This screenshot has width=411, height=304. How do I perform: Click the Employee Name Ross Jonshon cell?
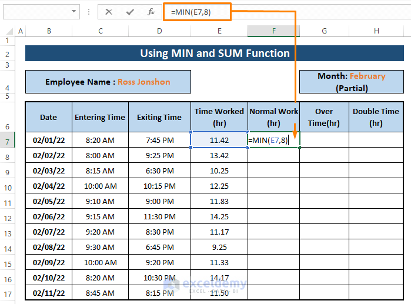[108, 82]
